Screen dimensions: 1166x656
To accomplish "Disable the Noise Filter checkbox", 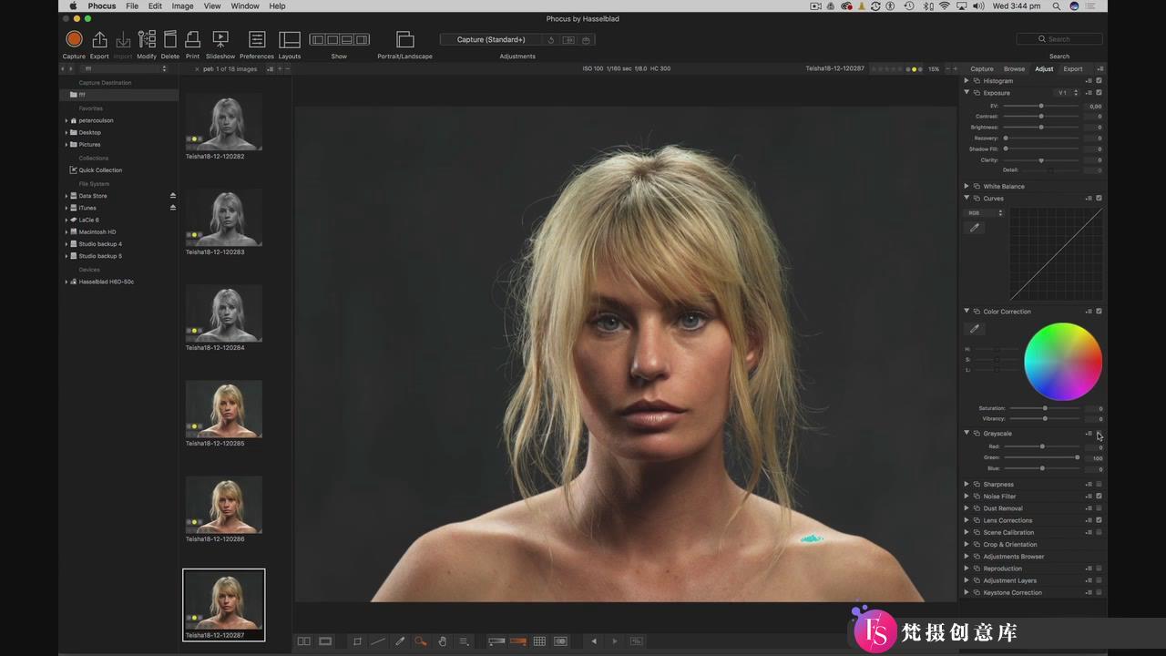I will point(1100,497).
